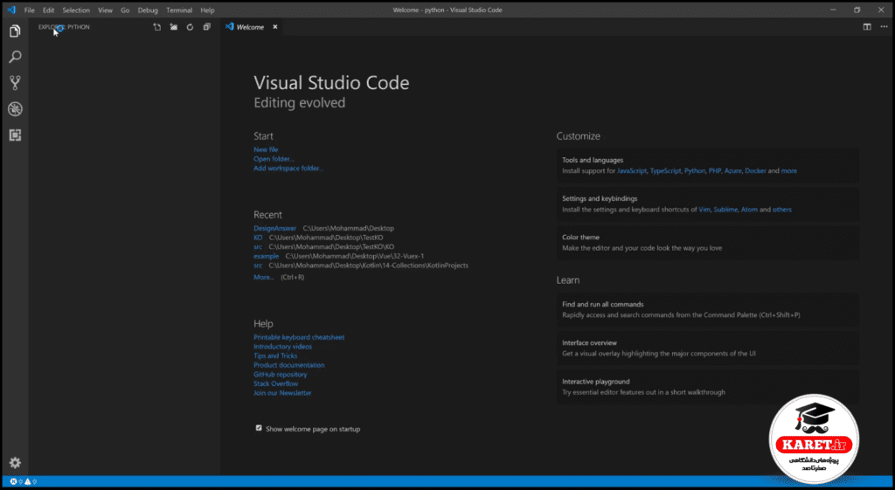Open the Selection menu
895x490 pixels.
pyautogui.click(x=76, y=10)
